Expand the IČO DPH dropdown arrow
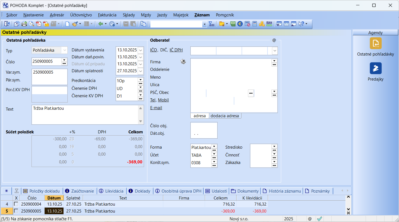The height and width of the screenshot is (222, 399). coord(275,51)
